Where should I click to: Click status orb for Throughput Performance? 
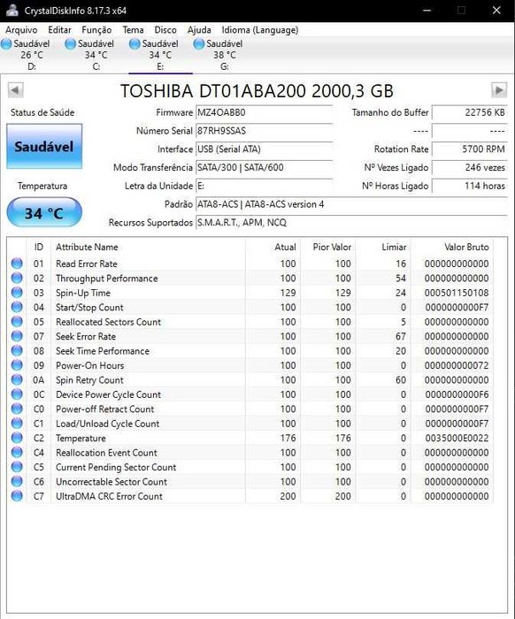click(17, 278)
